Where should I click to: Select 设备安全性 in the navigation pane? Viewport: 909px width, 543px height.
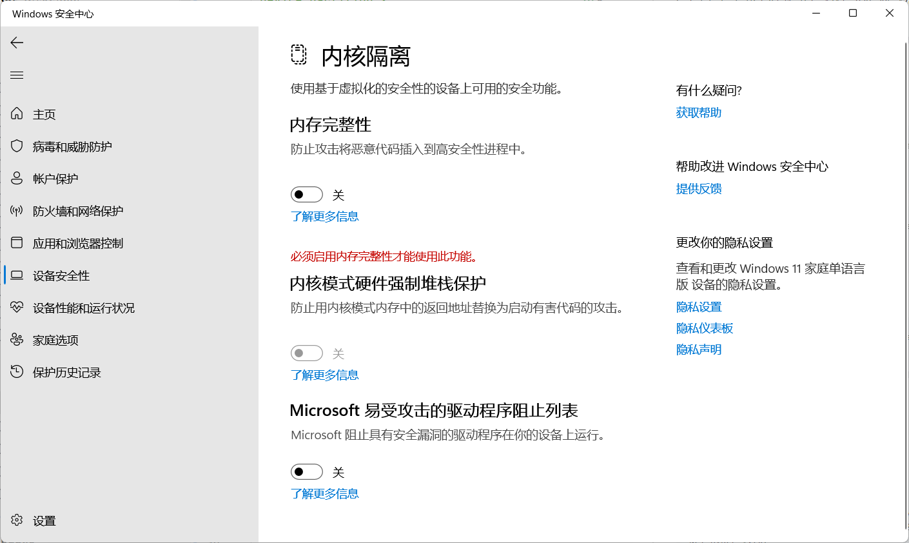[60, 275]
